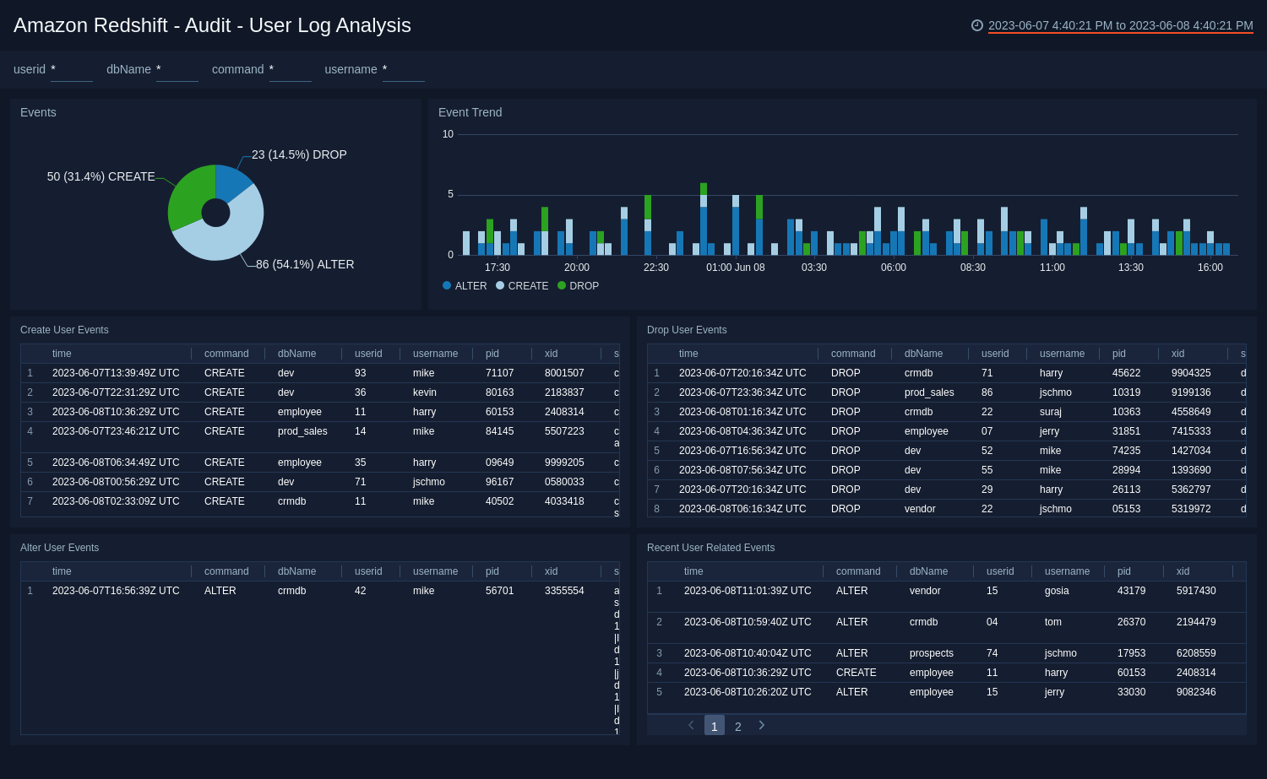The height and width of the screenshot is (779, 1267).
Task: Click the previous page chevron under Recent User Related Events
Action: pyautogui.click(x=690, y=725)
